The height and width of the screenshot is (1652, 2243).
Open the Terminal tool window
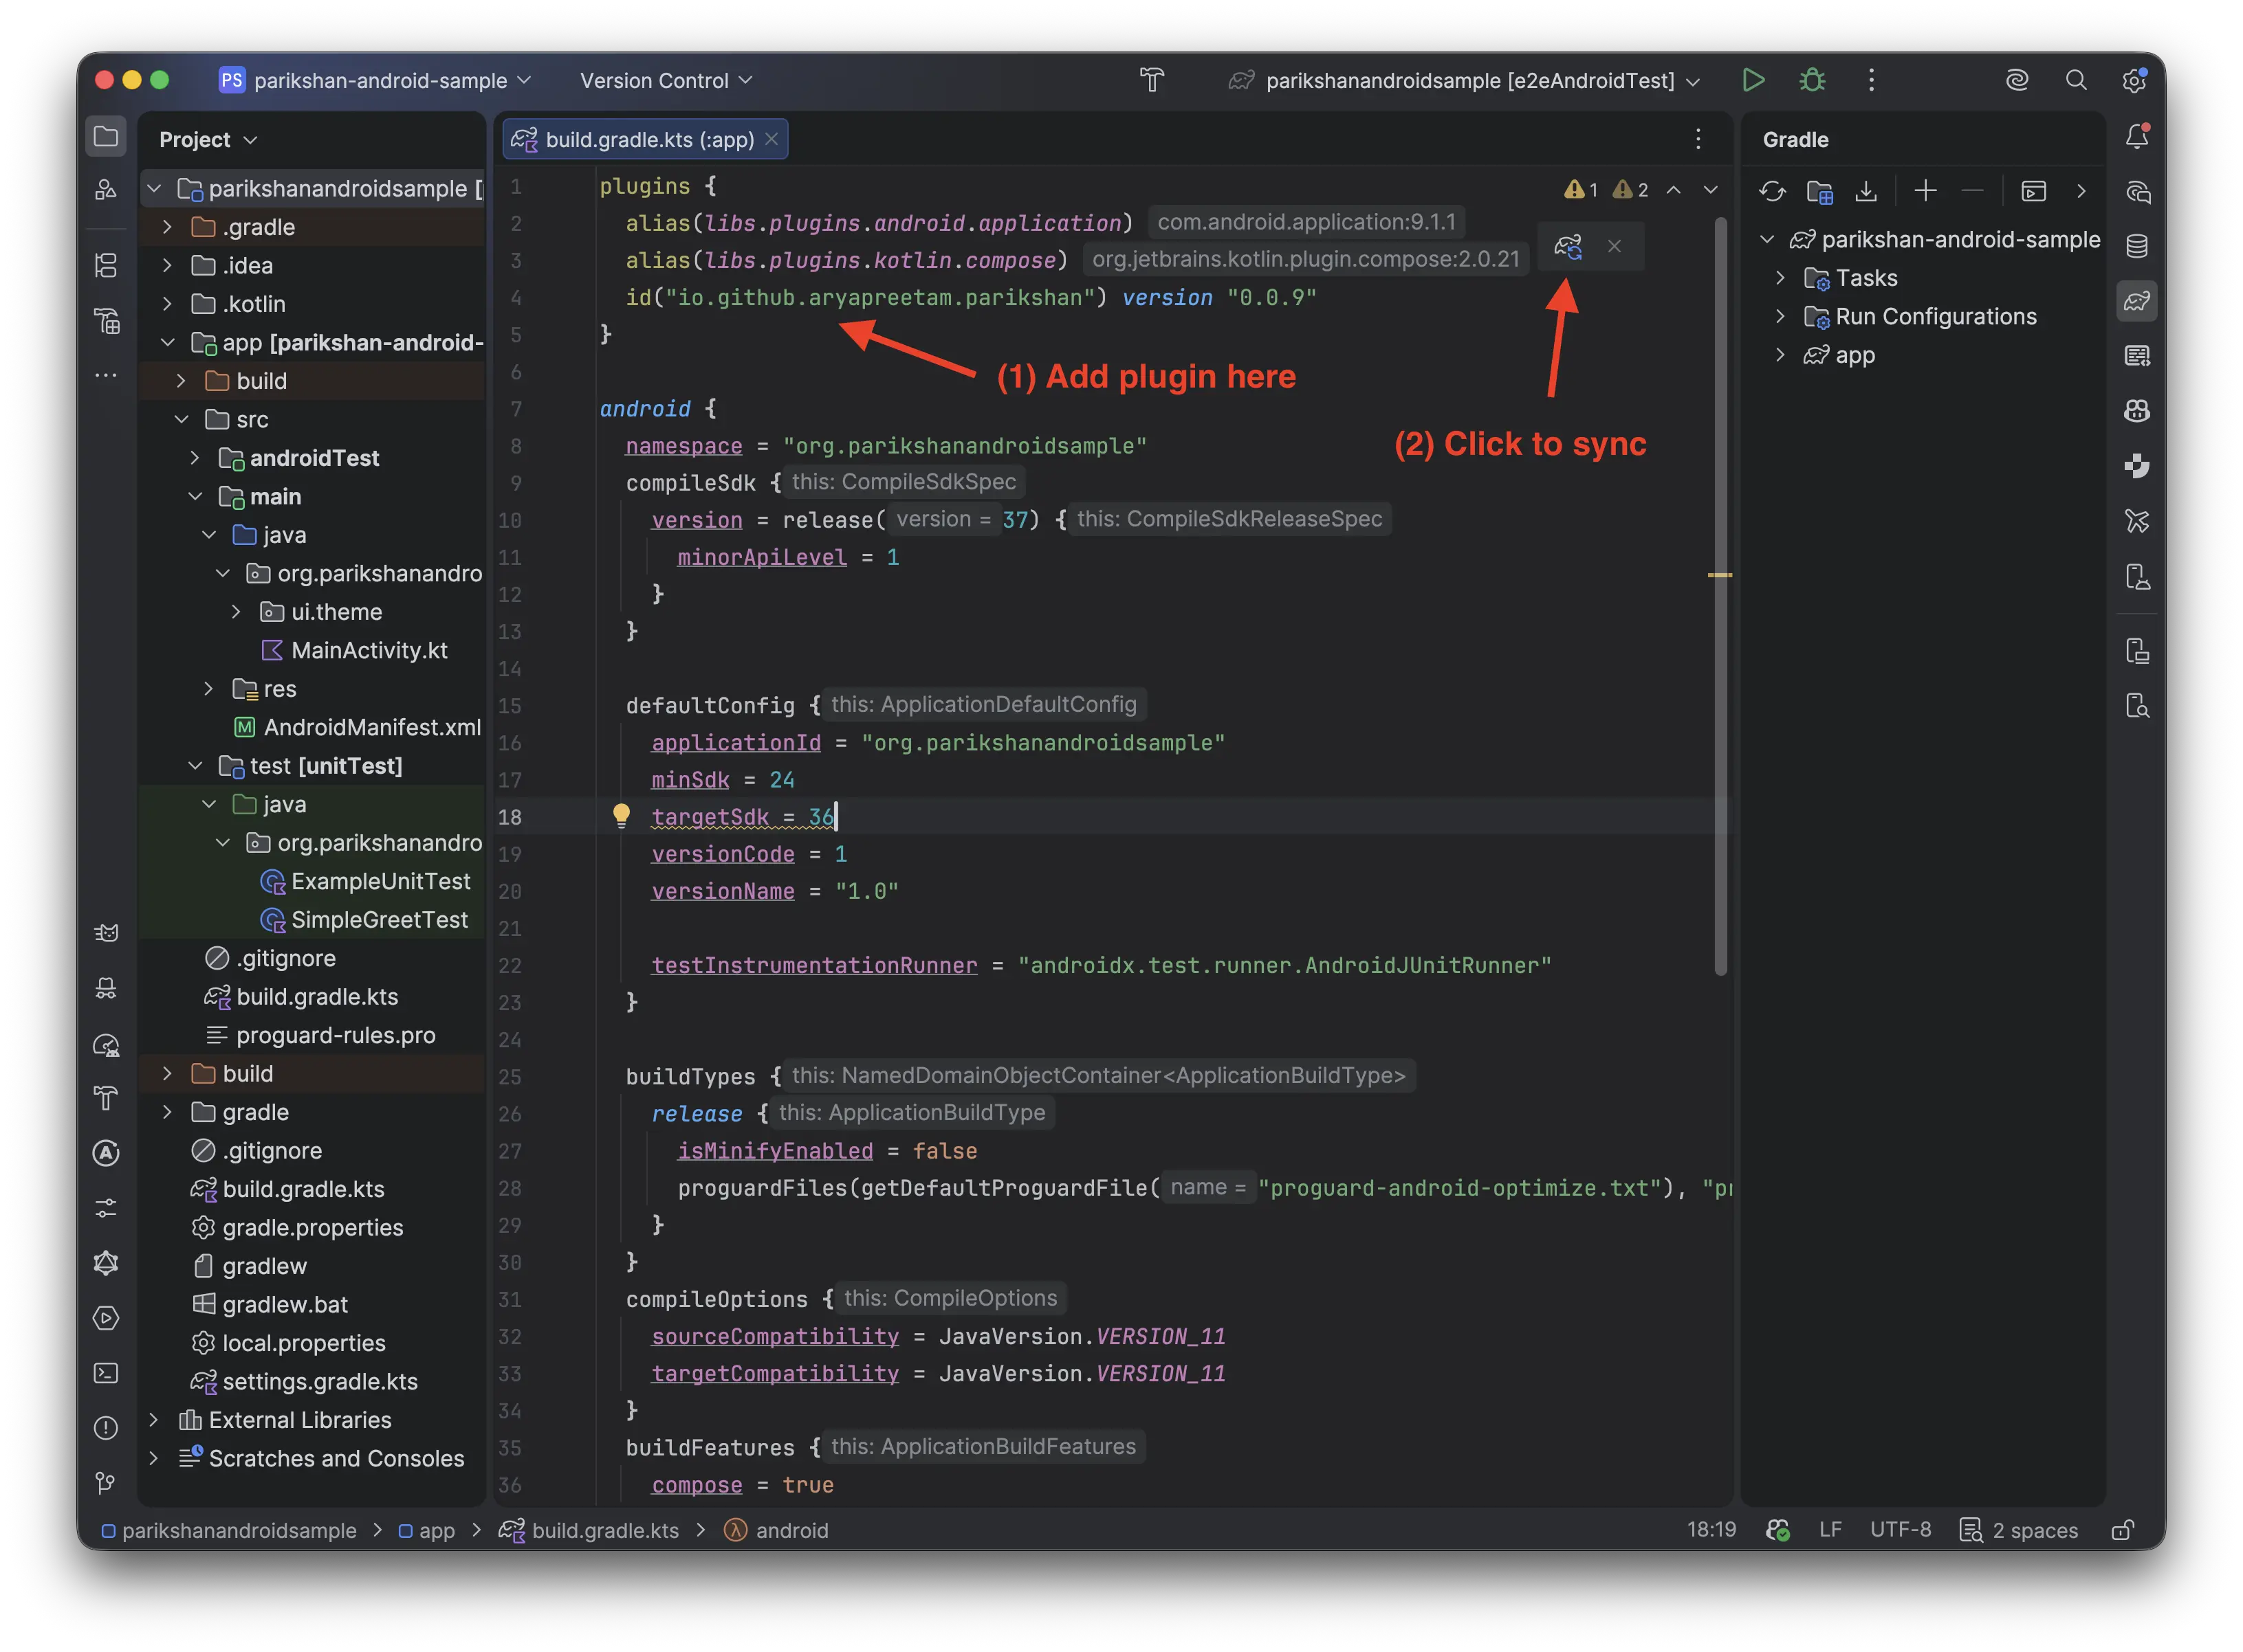[x=106, y=1374]
